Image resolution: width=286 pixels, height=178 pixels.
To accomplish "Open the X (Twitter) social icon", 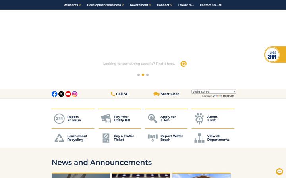I will pyautogui.click(x=61, y=94).
